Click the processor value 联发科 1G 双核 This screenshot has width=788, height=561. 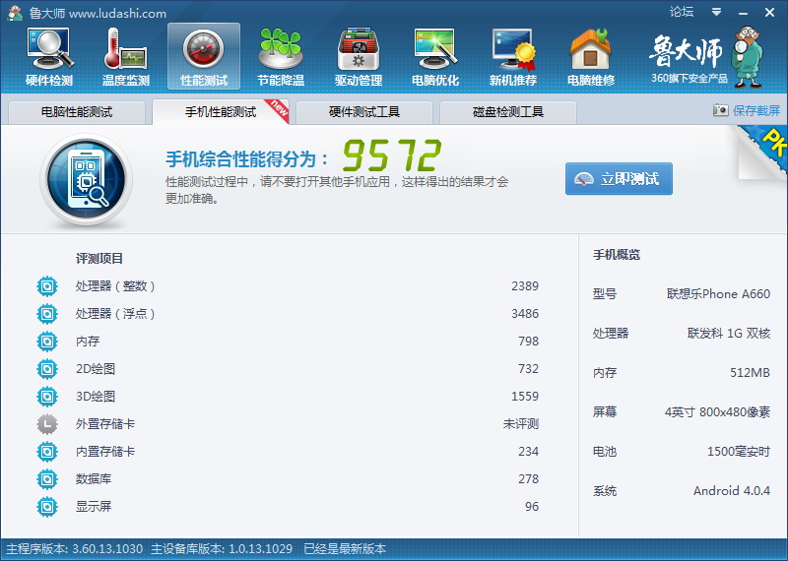729,334
